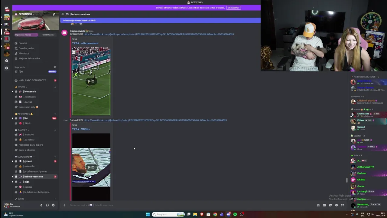Attach file with plus button
Image resolution: width=387 pixels, height=218 pixels.
pyautogui.click(x=64, y=205)
